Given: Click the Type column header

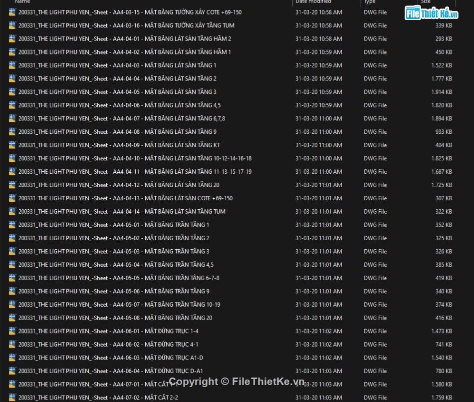Looking at the screenshot, I should (370, 2).
